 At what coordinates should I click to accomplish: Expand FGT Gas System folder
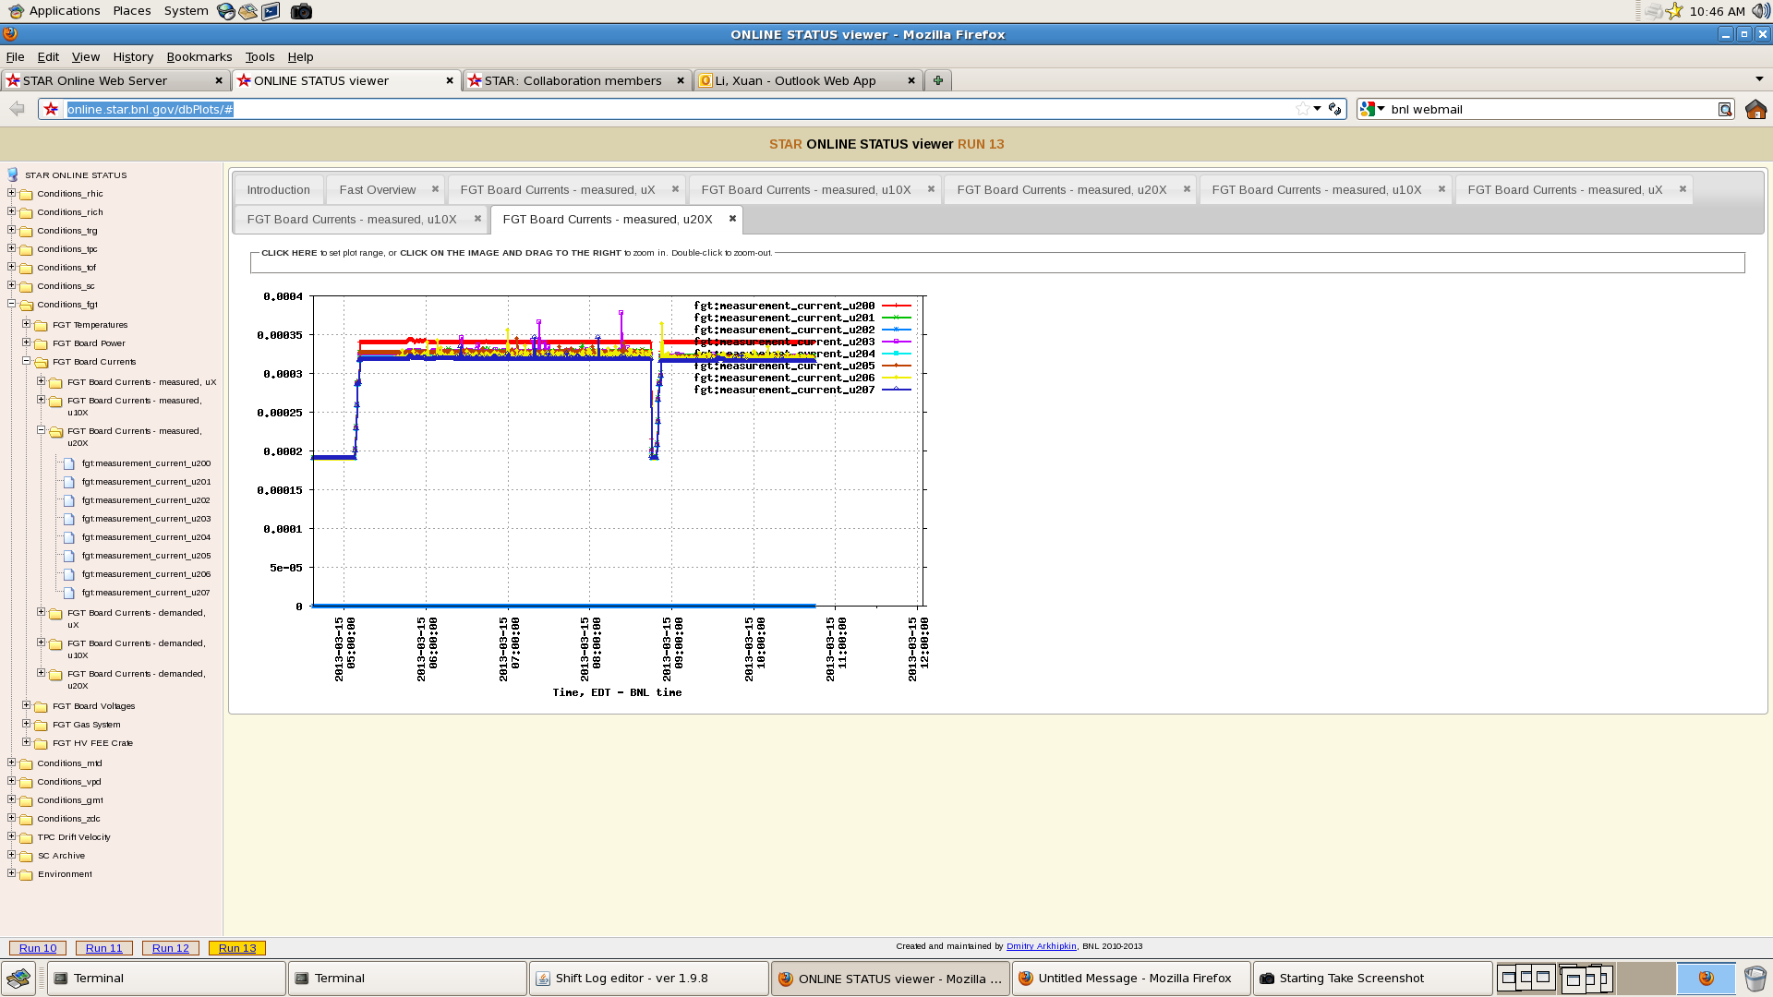(x=26, y=724)
